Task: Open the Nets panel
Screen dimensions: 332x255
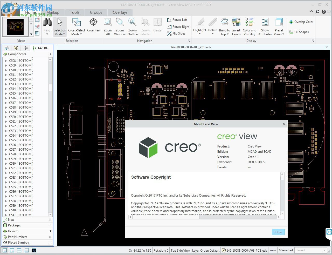Action: [11, 219]
